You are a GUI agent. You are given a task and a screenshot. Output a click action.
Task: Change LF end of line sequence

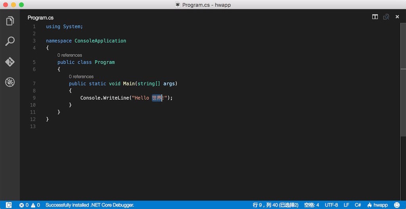[347, 205]
